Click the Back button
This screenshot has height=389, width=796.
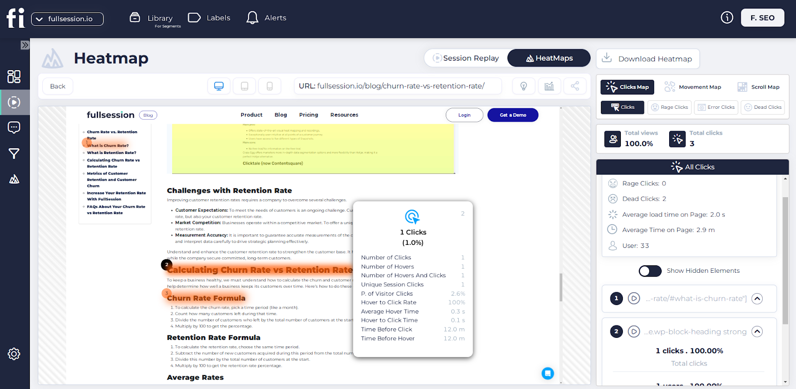point(58,86)
